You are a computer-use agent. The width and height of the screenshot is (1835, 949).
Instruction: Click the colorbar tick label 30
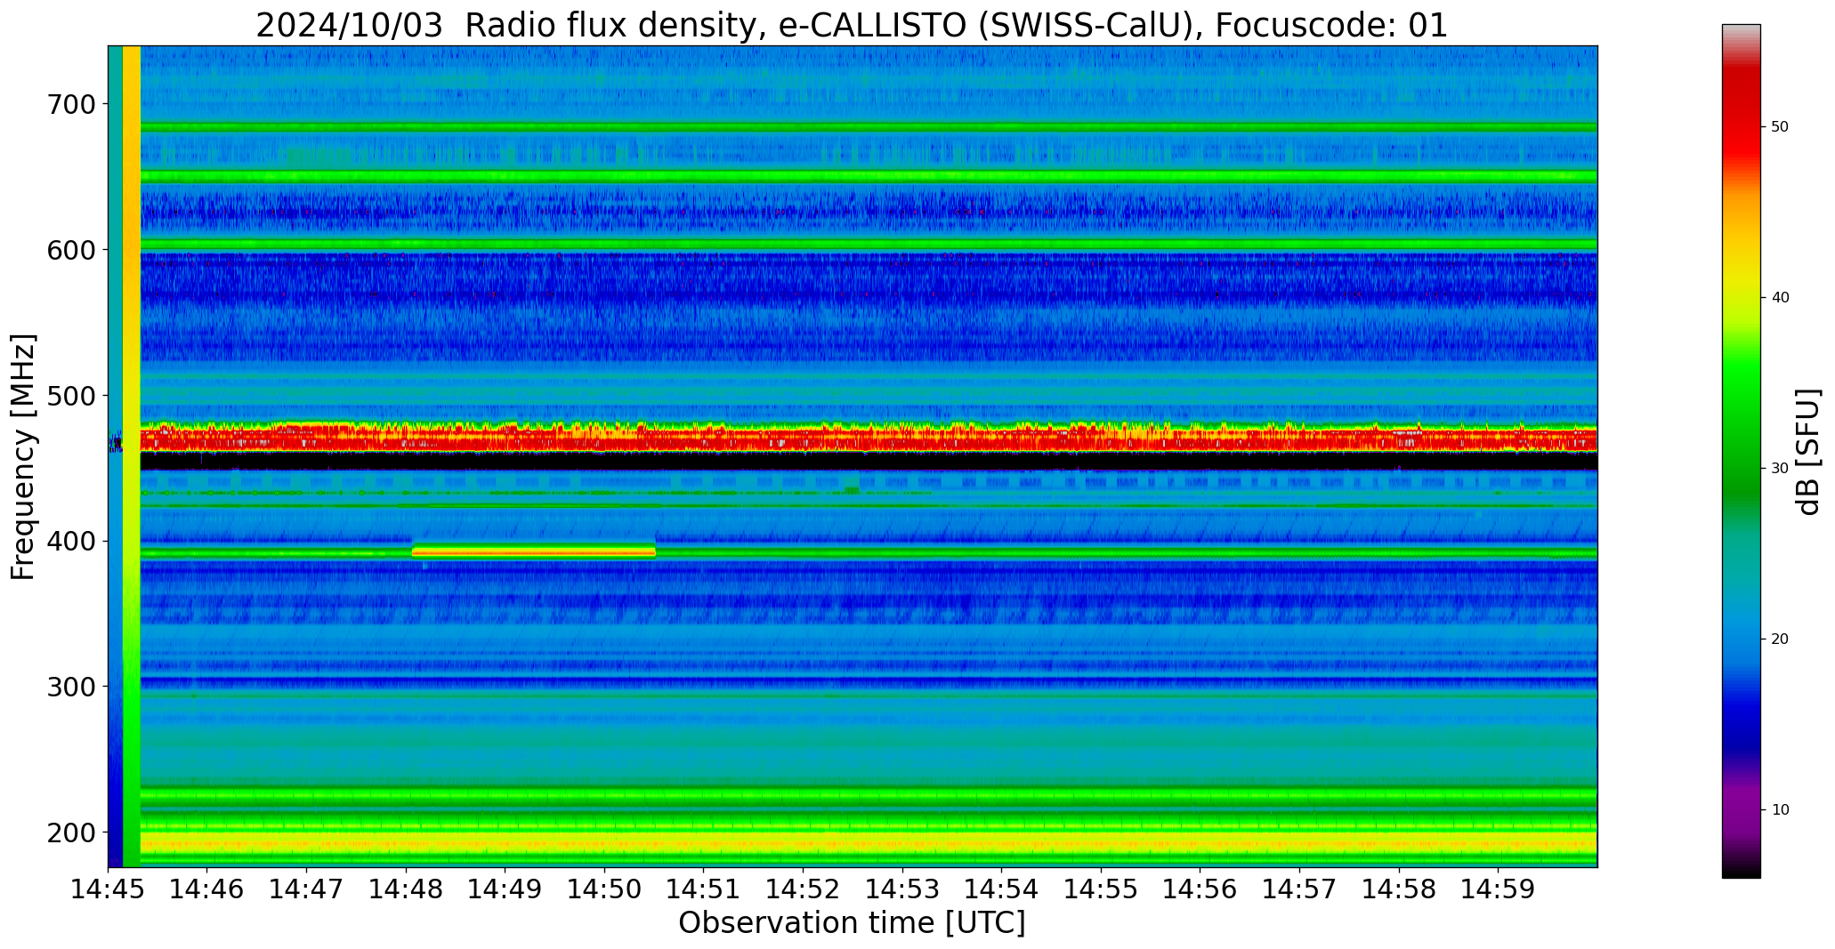(1780, 469)
